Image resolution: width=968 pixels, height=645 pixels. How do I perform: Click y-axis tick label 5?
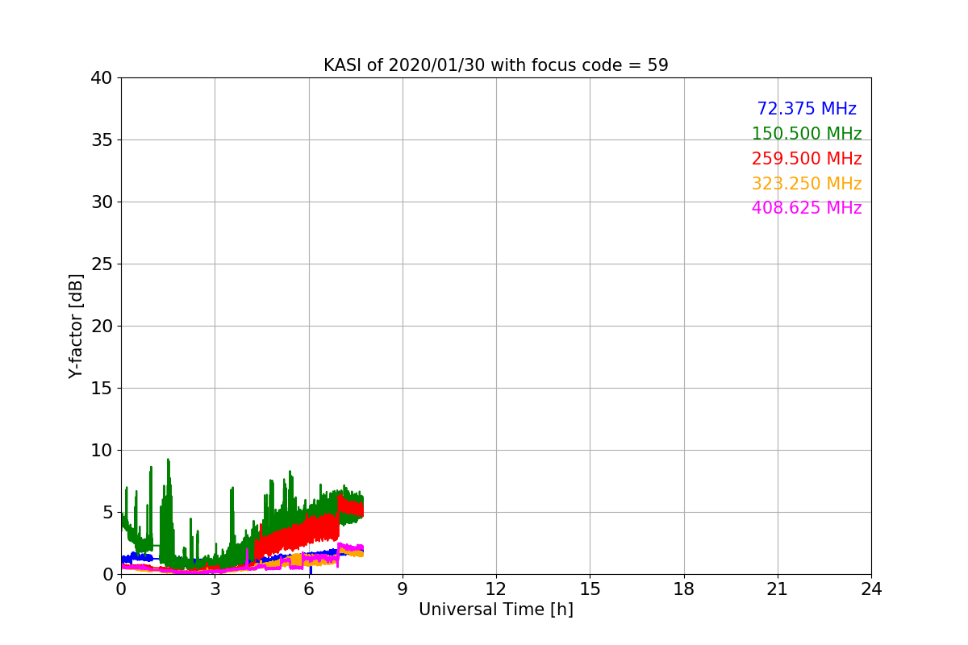click(x=106, y=513)
